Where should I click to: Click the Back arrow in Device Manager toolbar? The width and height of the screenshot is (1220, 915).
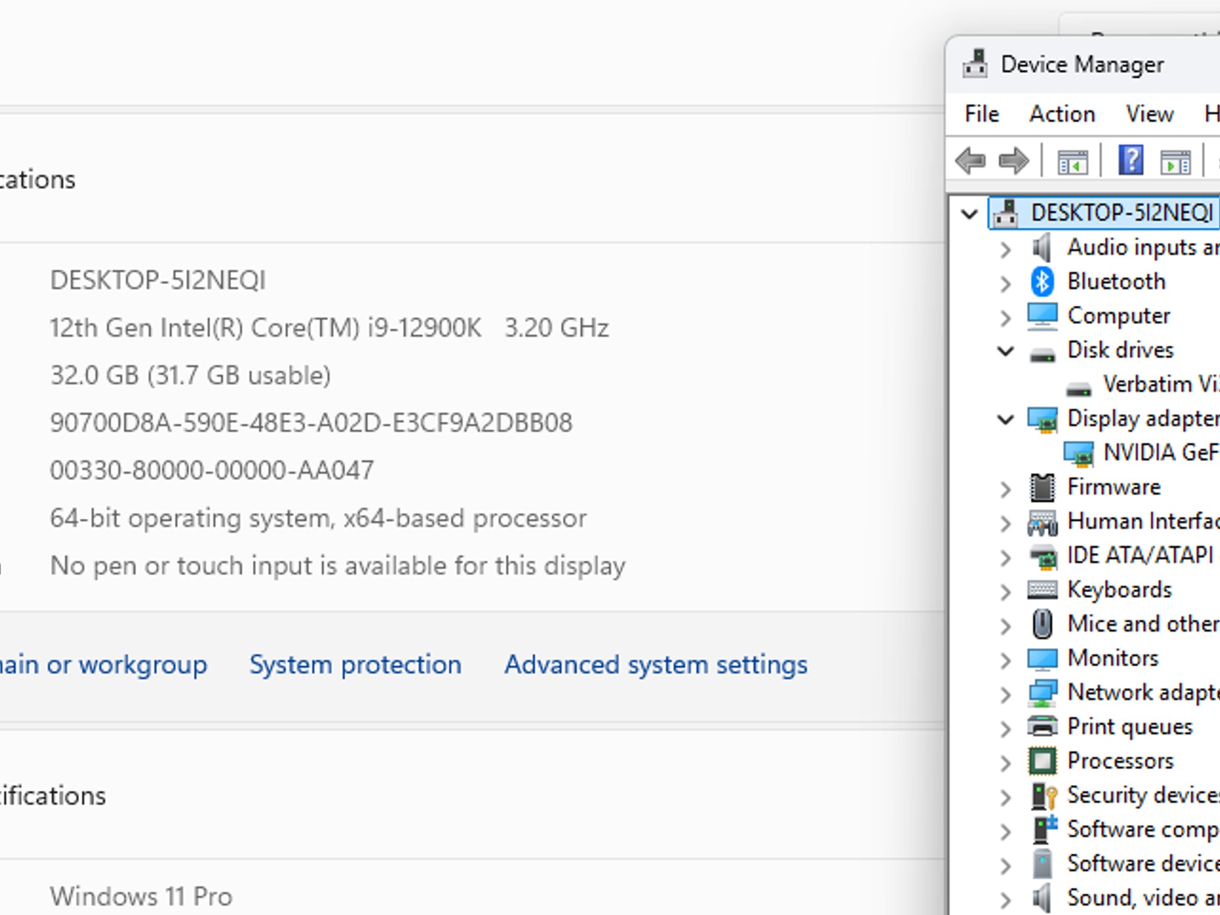(970, 161)
